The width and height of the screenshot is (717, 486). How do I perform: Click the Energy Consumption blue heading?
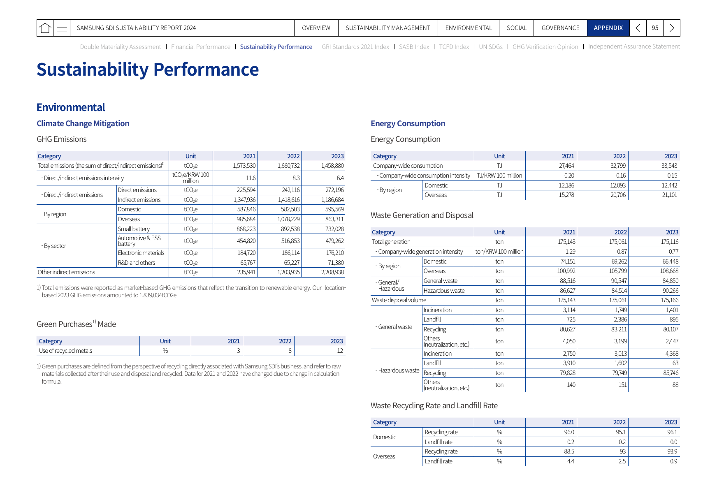[408, 123]
